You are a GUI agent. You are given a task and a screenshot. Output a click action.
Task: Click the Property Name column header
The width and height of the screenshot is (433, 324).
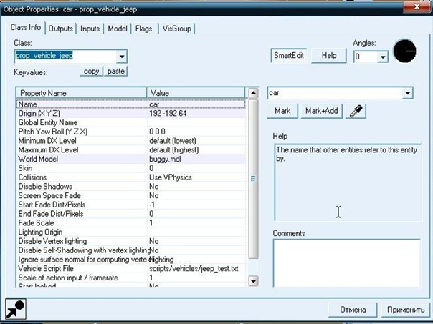click(81, 93)
